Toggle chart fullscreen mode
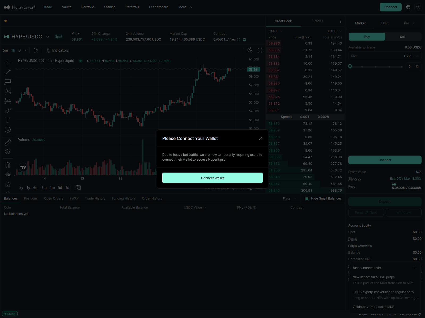The height and width of the screenshot is (318, 425). click(x=260, y=50)
